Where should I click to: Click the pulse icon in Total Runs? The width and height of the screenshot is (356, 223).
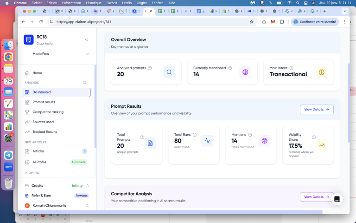[x=207, y=141]
